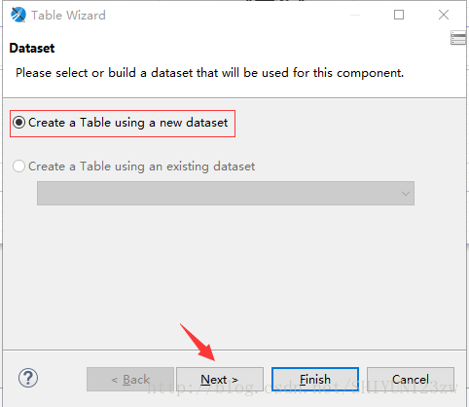Click the dataset instruction description text

click(210, 73)
